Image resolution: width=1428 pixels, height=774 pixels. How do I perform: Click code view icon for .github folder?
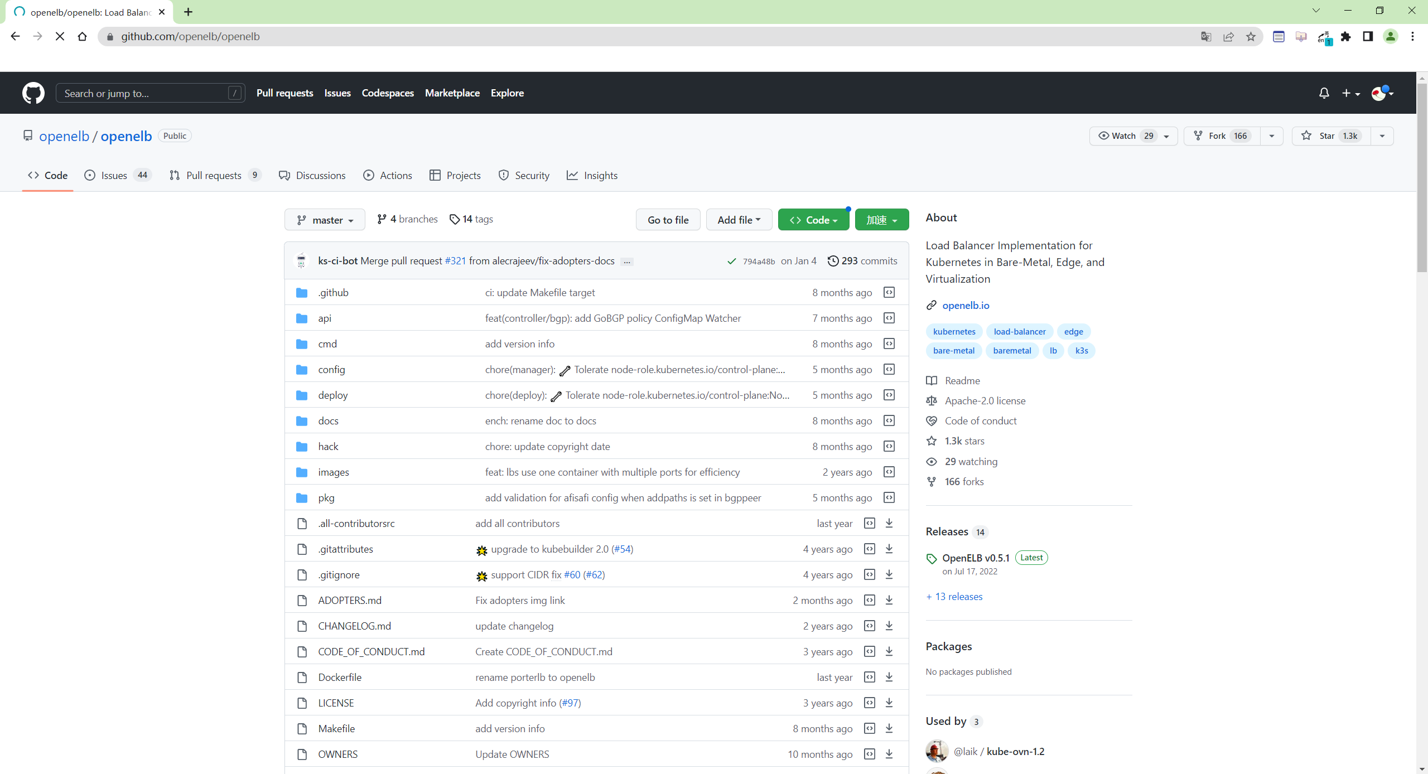pos(889,292)
